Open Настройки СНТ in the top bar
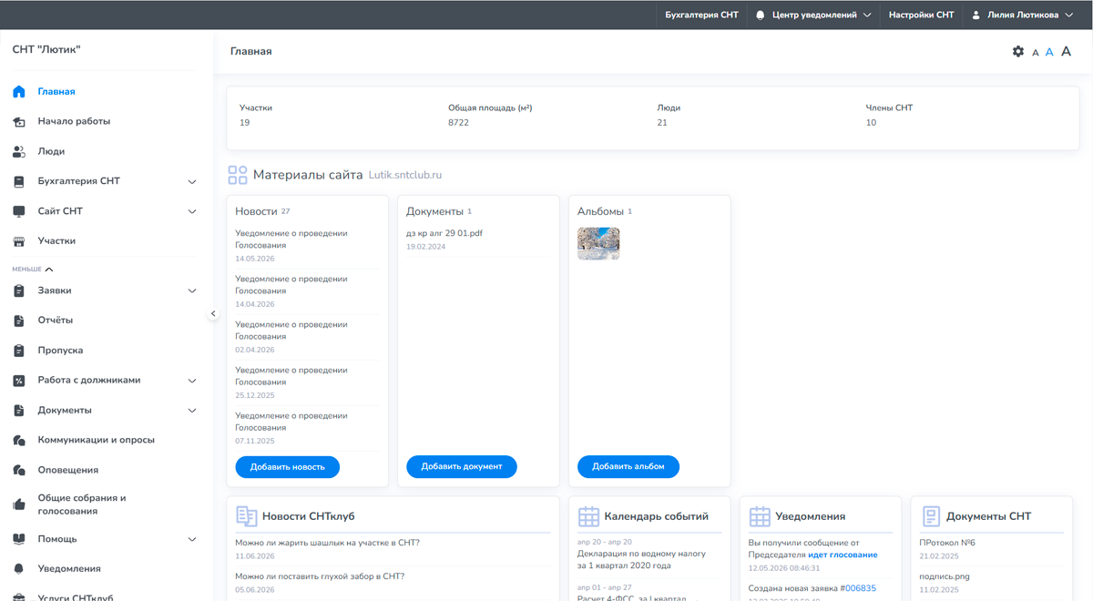This screenshot has width=1093, height=601. coord(921,15)
